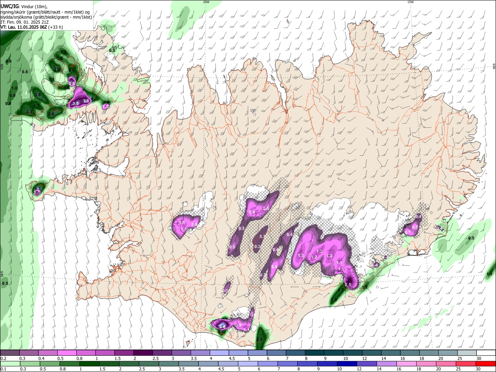Click white snow swatch after 30

tap(486, 353)
